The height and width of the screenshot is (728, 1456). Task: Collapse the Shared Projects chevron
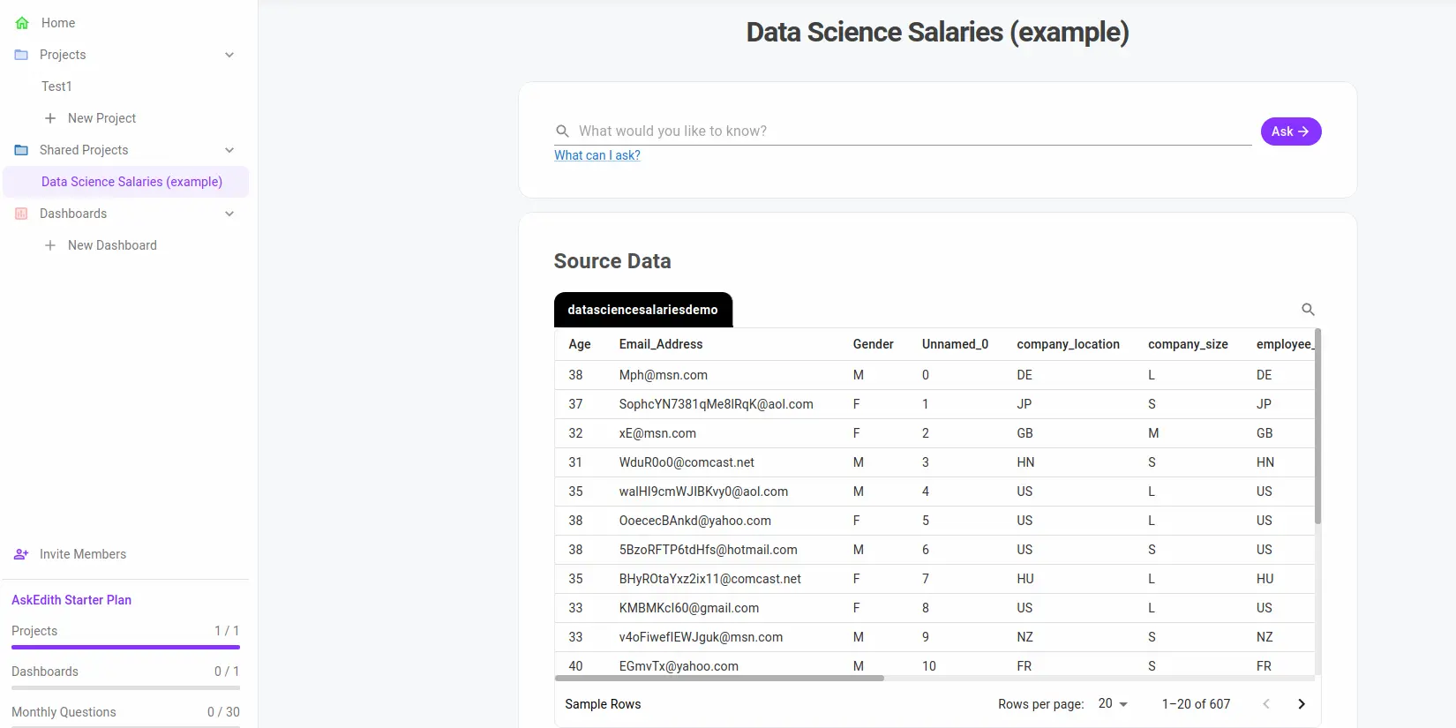point(229,150)
